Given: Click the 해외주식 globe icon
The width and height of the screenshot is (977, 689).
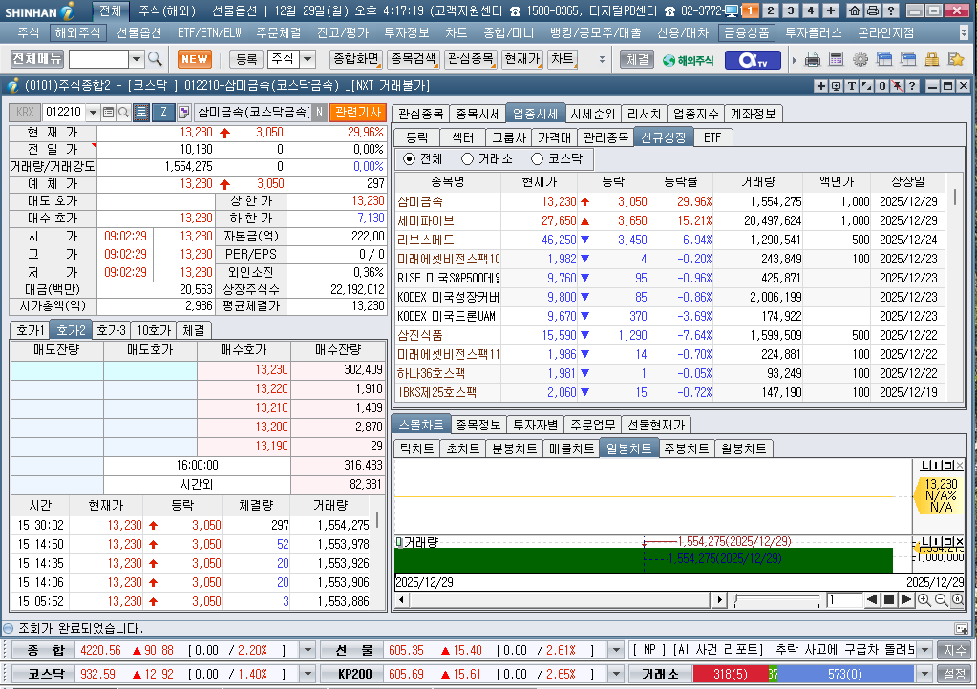Looking at the screenshot, I should coord(688,60).
